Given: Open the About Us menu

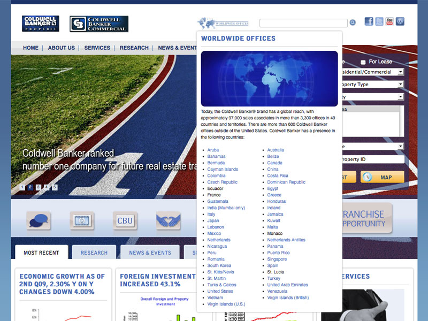Looking at the screenshot, I should pos(61,48).
